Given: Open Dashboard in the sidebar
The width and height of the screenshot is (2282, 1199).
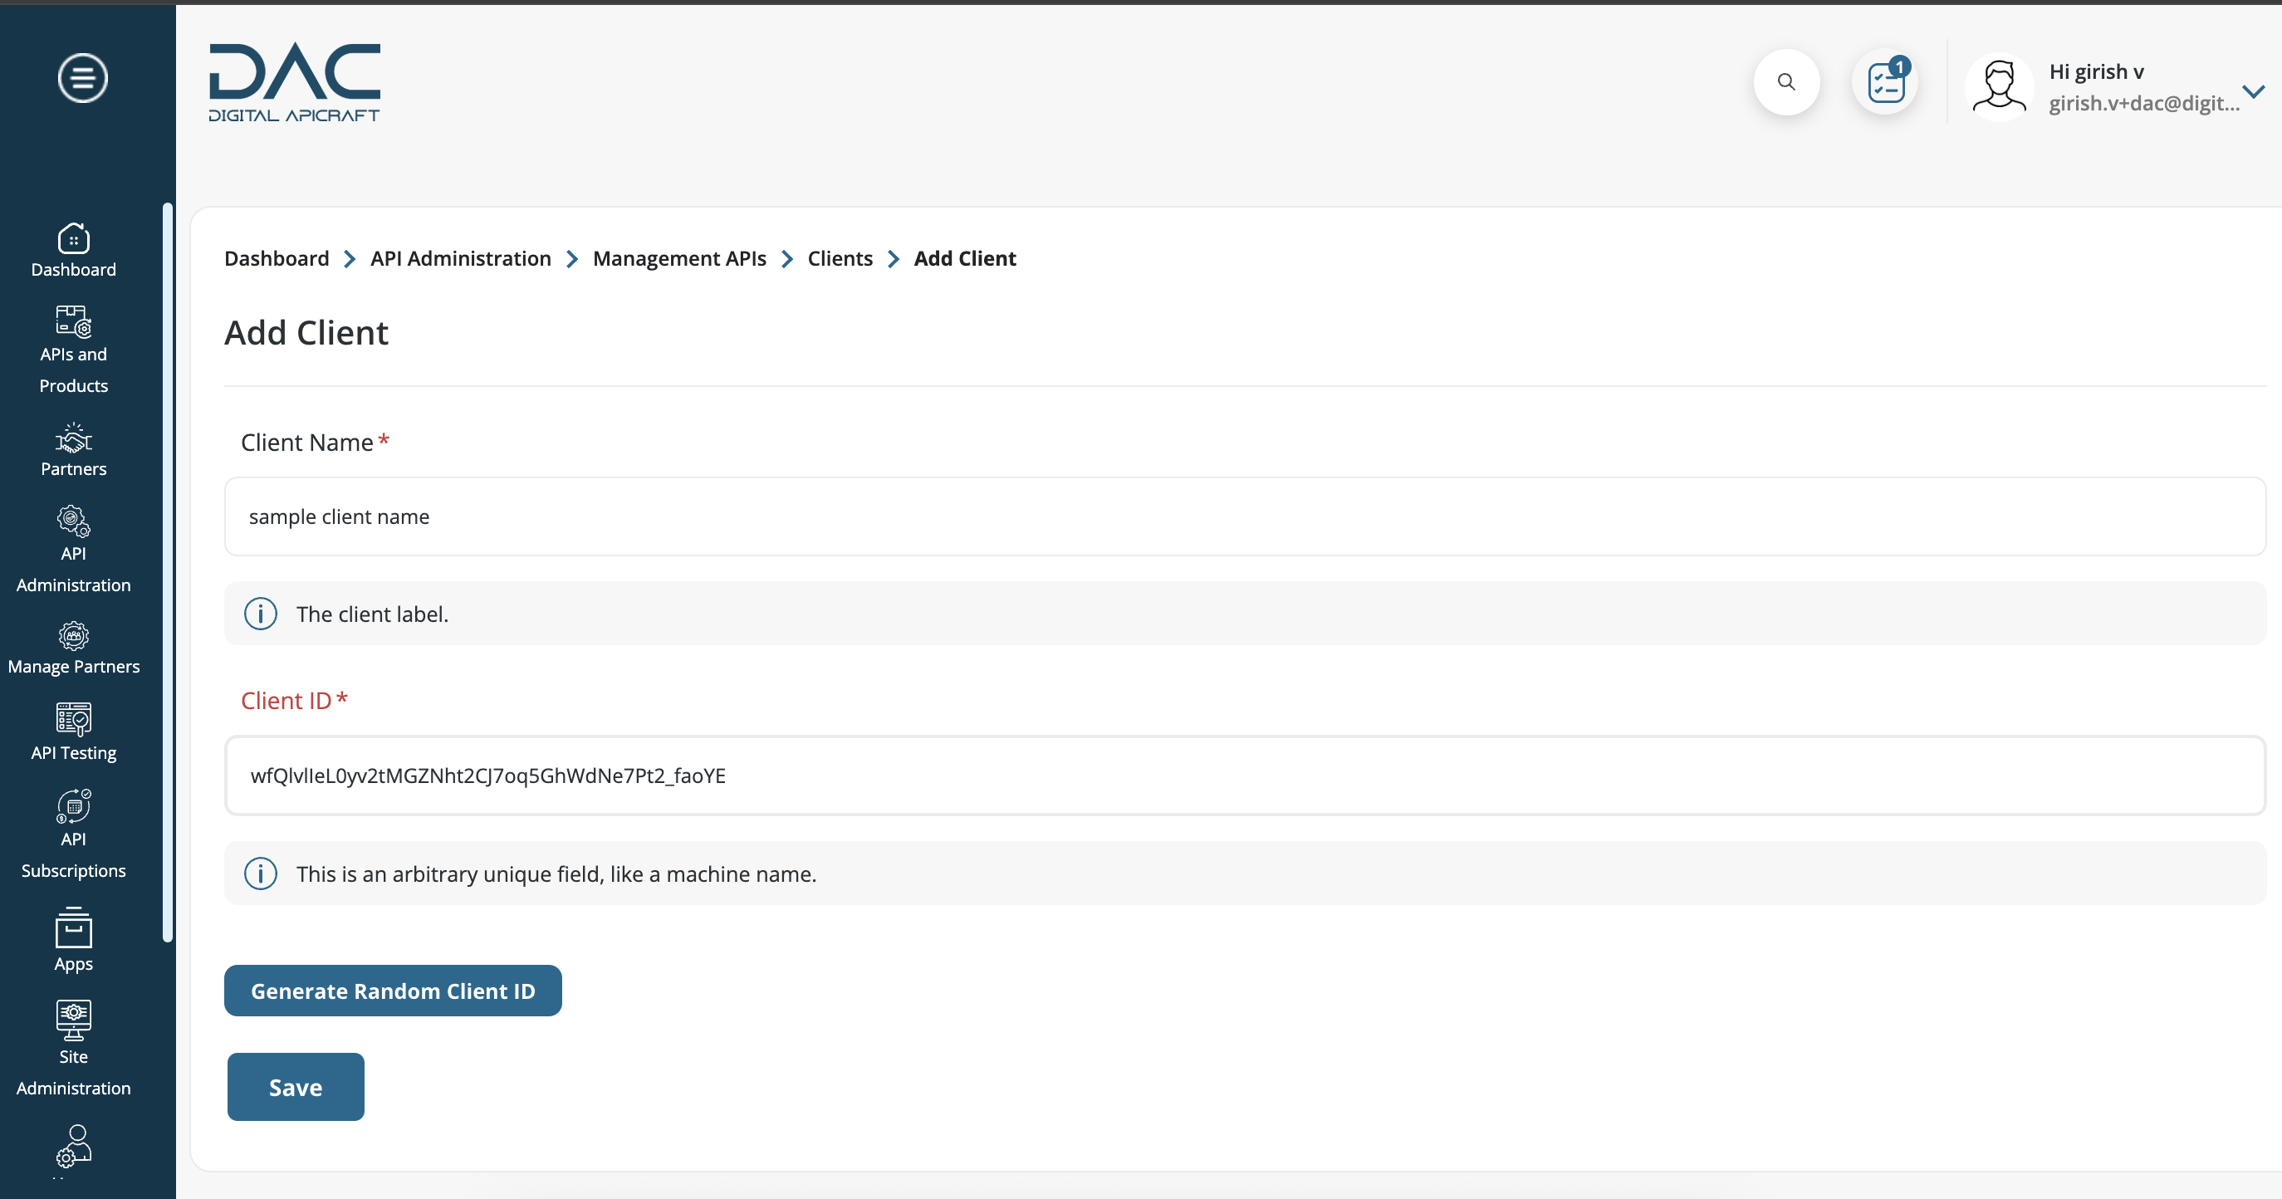Looking at the screenshot, I should [x=74, y=251].
